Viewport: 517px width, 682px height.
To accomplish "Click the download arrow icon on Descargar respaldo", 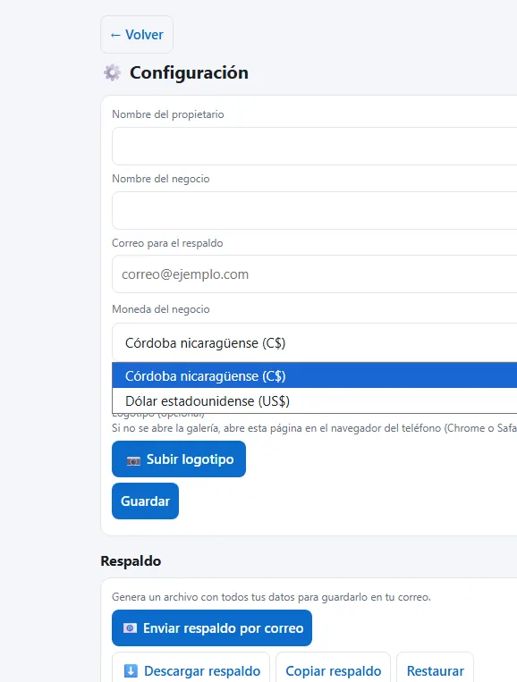I will pos(131,670).
